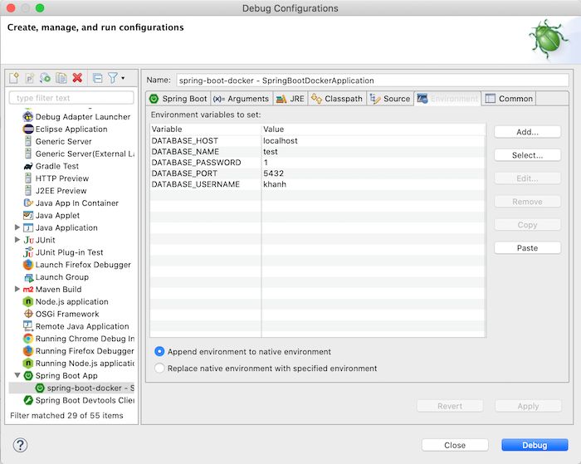
Task: Select Running Chrome Debug icon
Action: tap(28, 339)
